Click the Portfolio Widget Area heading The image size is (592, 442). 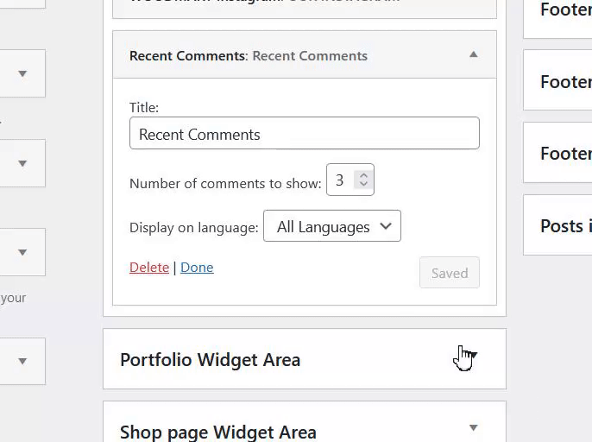click(x=211, y=360)
